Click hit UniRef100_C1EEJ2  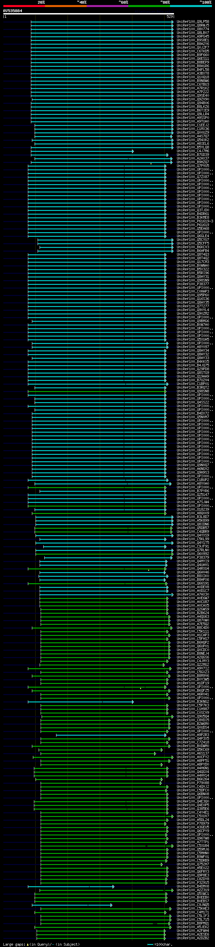click(193, 125)
